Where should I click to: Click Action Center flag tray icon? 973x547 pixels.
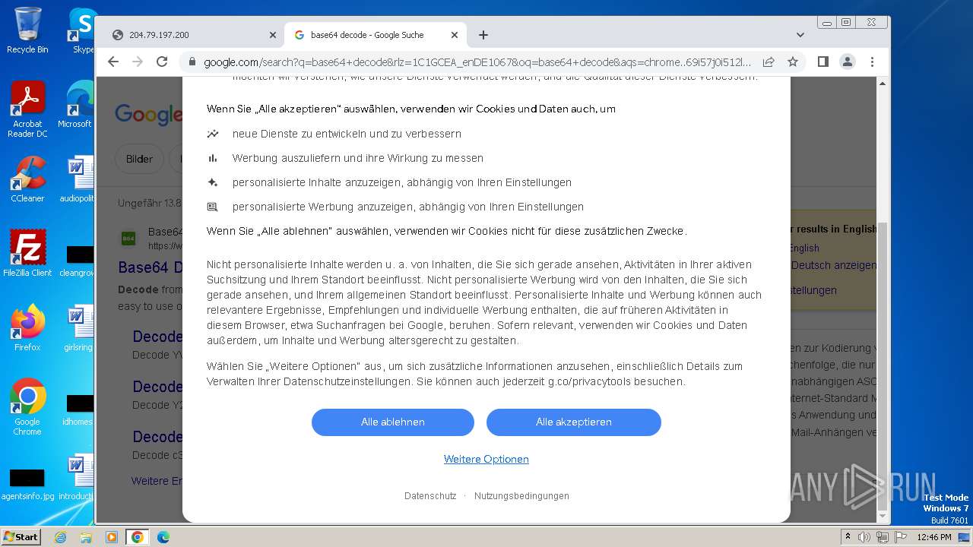(x=900, y=537)
